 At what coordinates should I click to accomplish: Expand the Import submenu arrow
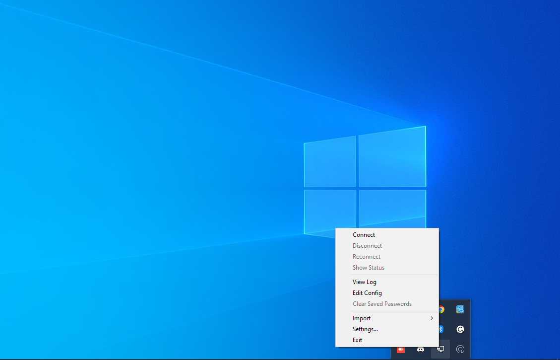[432, 318]
